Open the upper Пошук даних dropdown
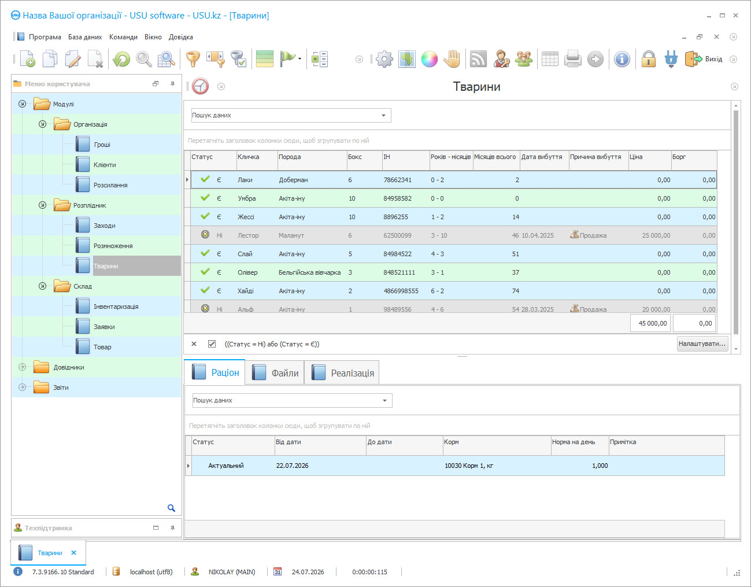The width and height of the screenshot is (751, 587). (x=291, y=115)
